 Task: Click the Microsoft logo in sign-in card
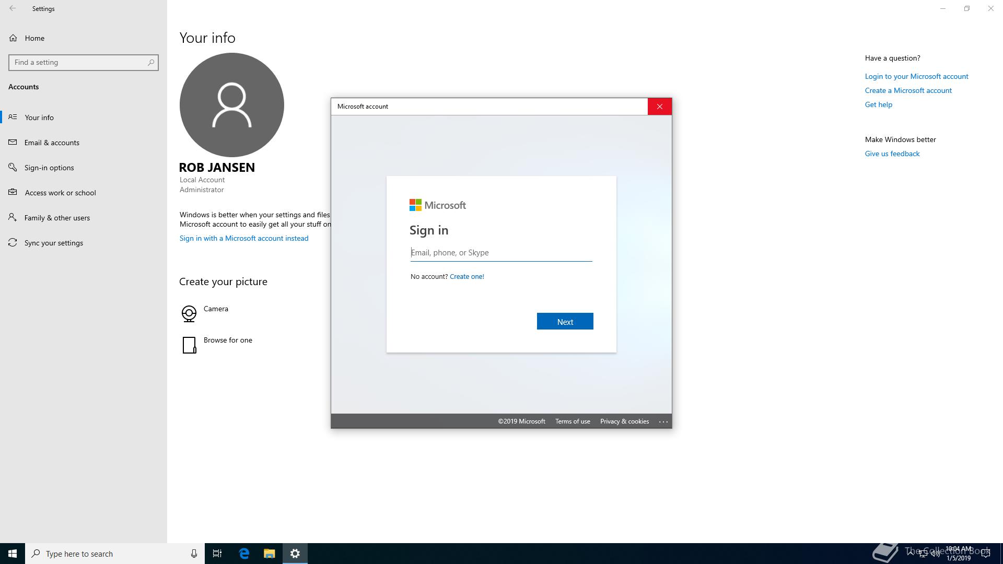point(438,205)
